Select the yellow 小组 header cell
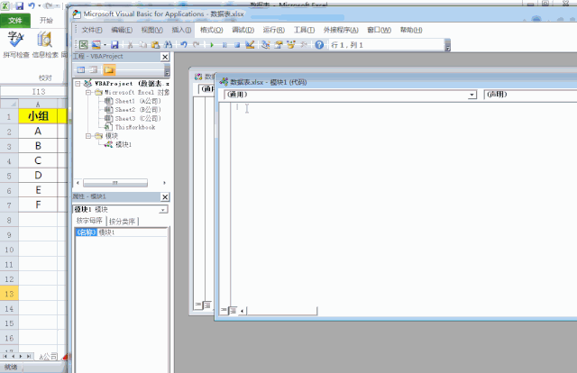 pos(38,116)
